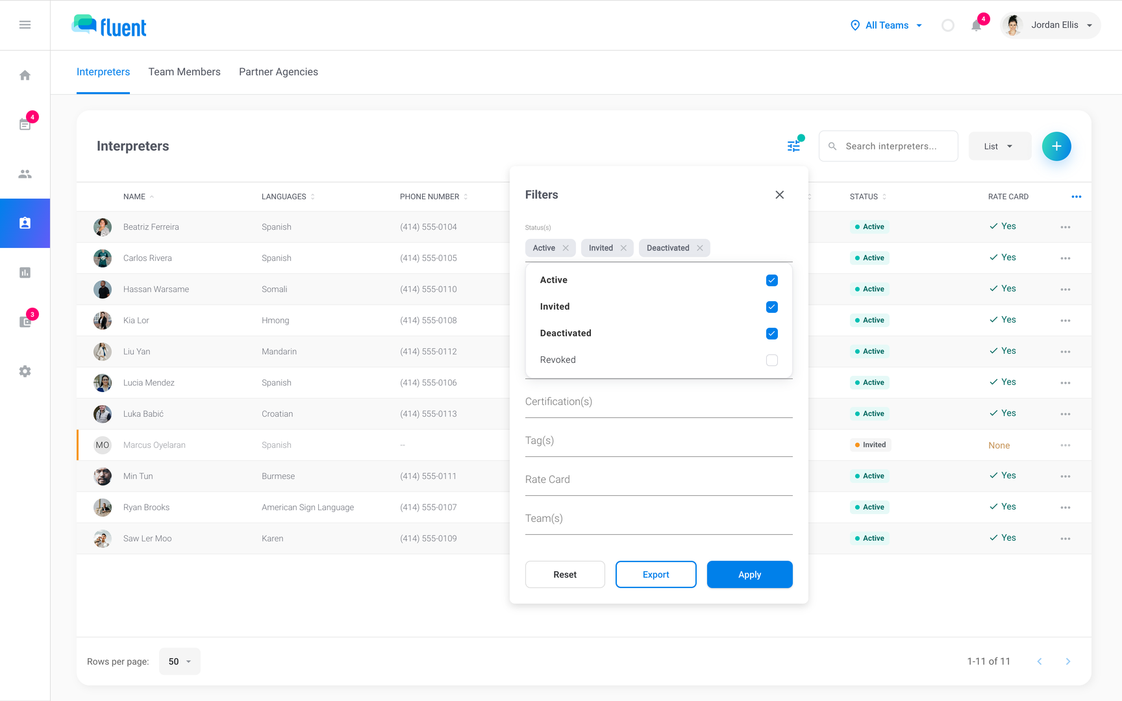The height and width of the screenshot is (701, 1122).
Task: Remove the Active status chip
Action: [x=566, y=248]
